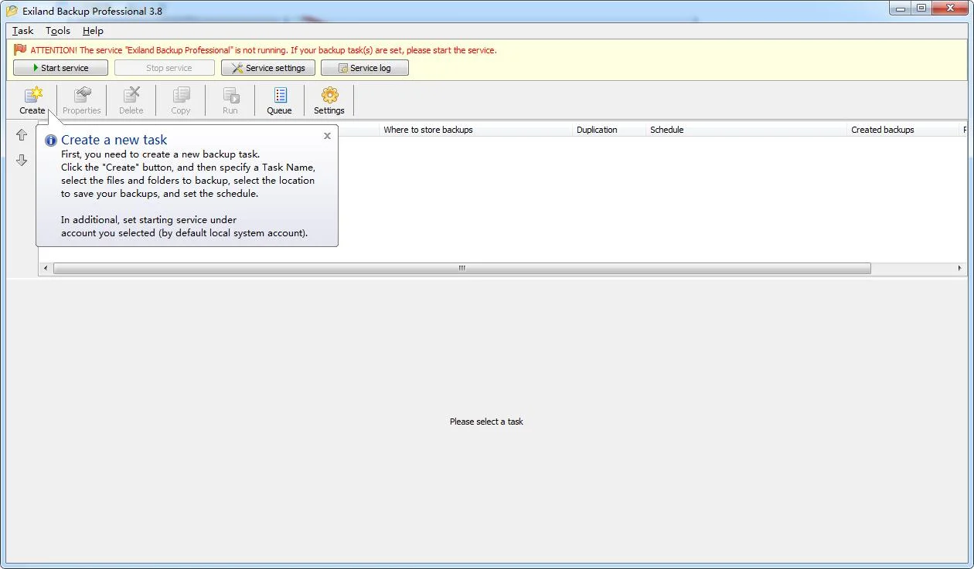Open Service settings
This screenshot has height=569, width=974.
coord(268,68)
